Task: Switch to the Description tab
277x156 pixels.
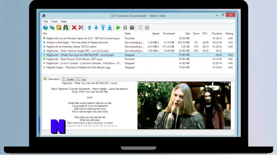Action: click(52, 79)
